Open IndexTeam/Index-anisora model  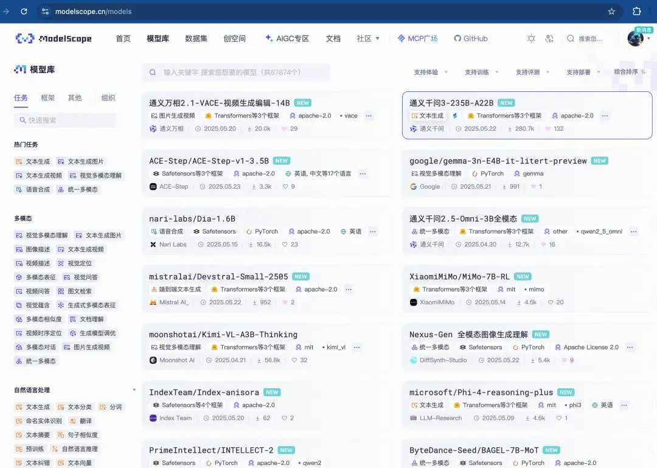point(204,392)
